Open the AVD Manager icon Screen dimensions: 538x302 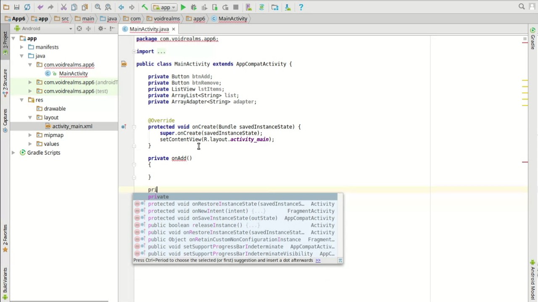tap(249, 7)
